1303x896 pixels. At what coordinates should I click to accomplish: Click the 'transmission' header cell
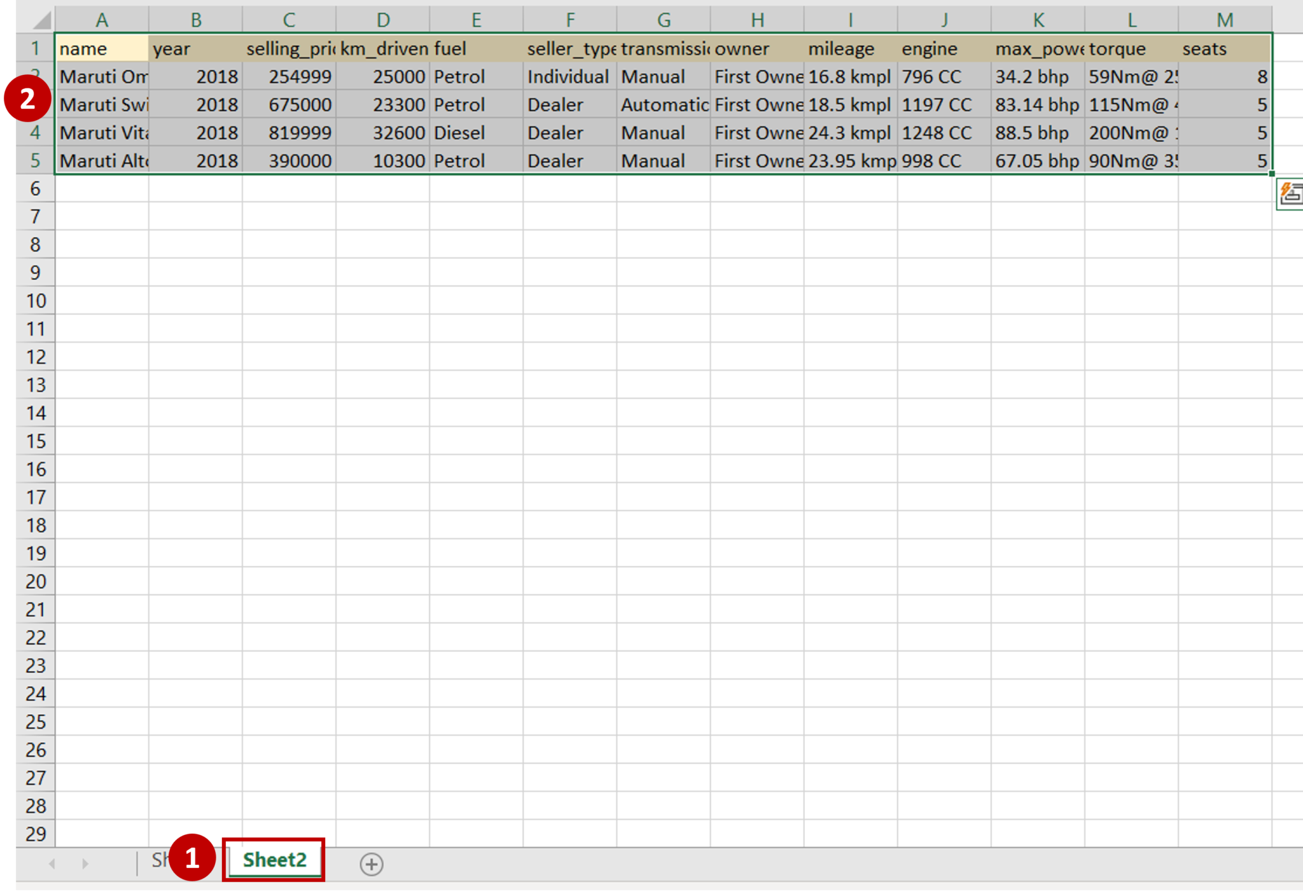tap(663, 48)
